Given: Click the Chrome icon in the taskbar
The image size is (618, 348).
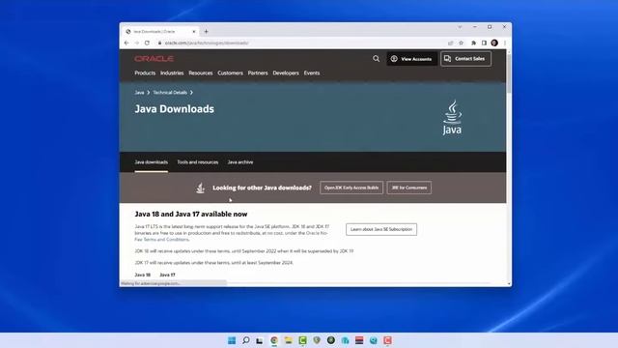Looking at the screenshot, I should click(274, 340).
